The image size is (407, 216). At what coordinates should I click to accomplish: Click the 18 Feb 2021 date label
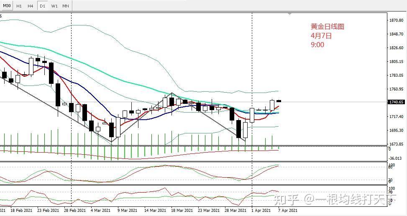pyautogui.click(x=21, y=210)
